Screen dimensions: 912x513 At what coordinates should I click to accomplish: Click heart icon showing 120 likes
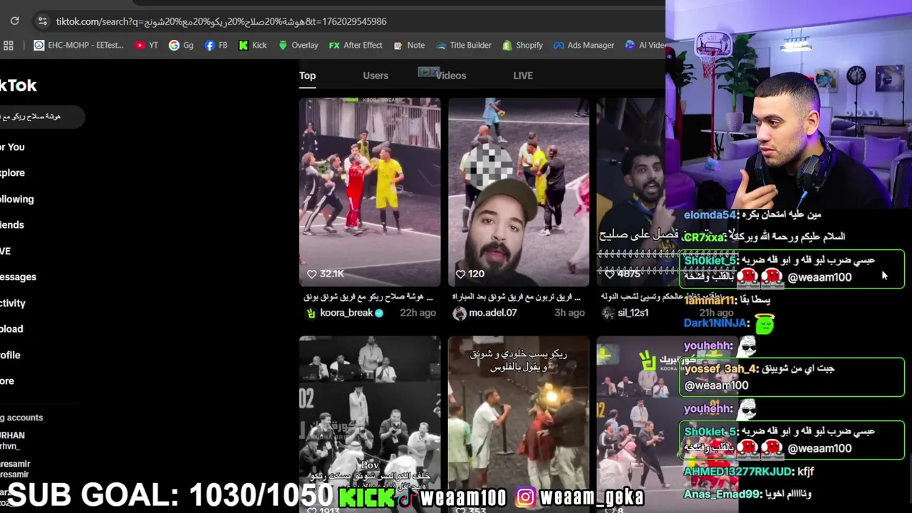pyautogui.click(x=460, y=274)
